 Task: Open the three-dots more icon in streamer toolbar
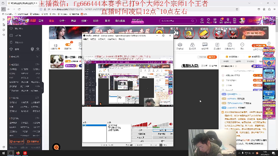(x=242, y=45)
